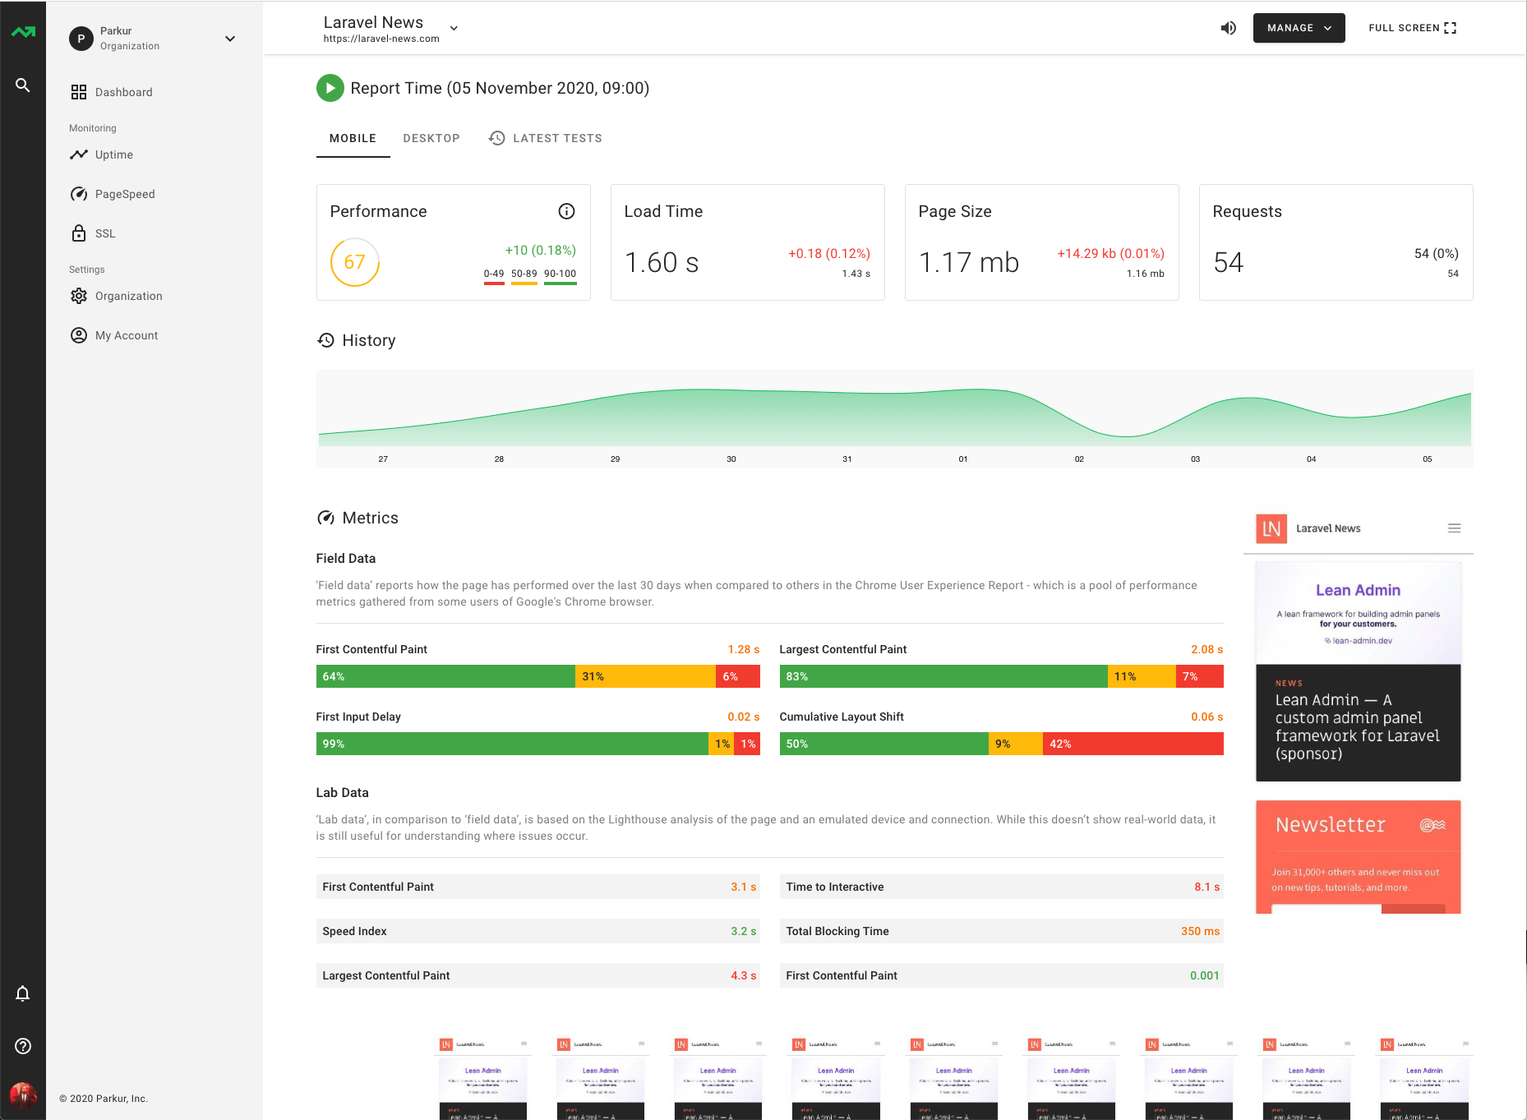This screenshot has width=1527, height=1120.
Task: Open Organization settings
Action: point(128,296)
